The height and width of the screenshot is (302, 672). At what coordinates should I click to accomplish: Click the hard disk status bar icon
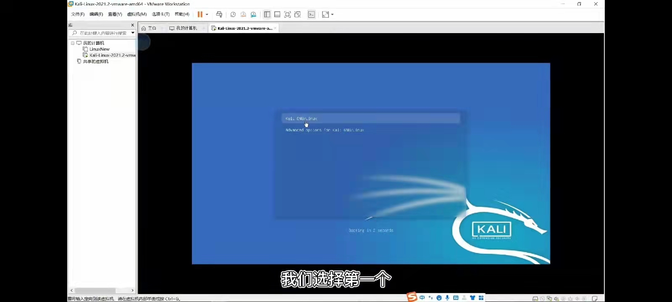coord(535,299)
